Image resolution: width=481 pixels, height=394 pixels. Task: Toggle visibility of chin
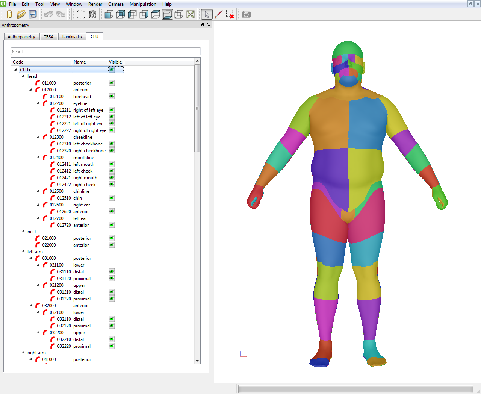[112, 198]
